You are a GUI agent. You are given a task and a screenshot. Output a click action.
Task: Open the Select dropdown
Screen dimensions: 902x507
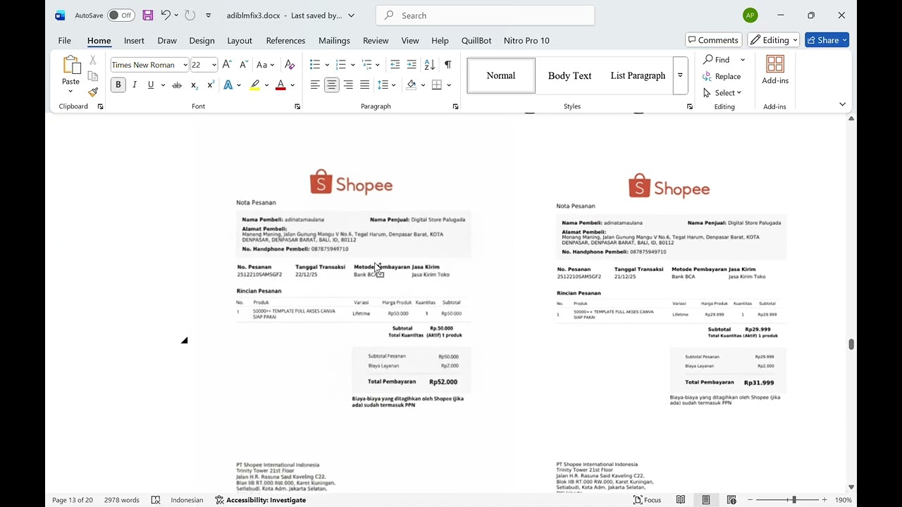pyautogui.click(x=723, y=92)
